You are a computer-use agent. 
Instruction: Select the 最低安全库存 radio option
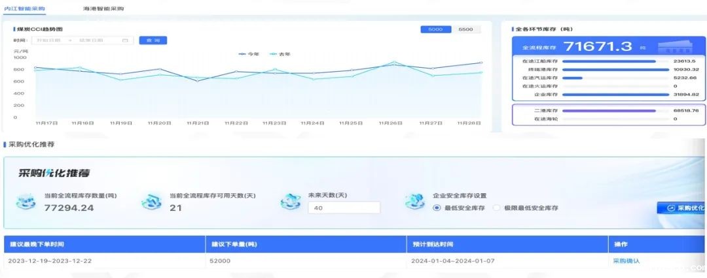pos(437,208)
